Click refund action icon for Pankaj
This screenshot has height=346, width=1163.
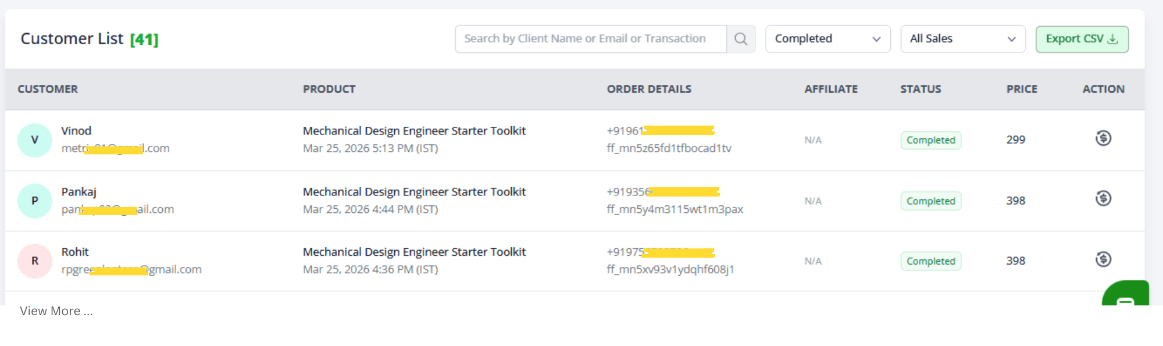coord(1103,199)
